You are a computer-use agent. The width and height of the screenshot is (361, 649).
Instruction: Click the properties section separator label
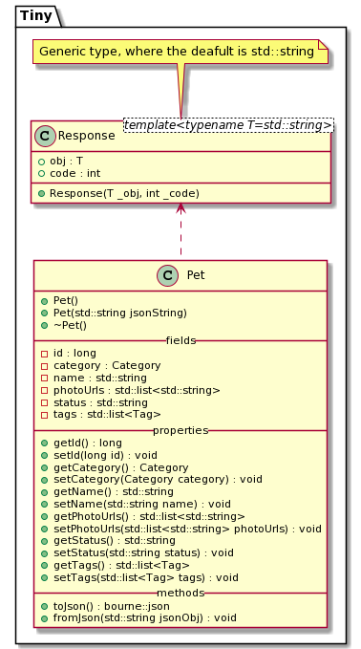coord(180,430)
